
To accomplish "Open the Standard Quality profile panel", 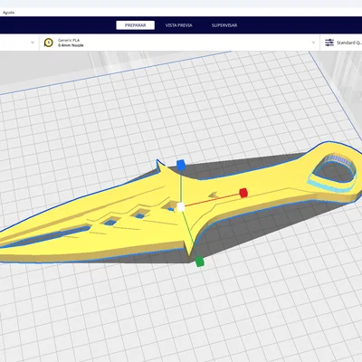I will 341,43.
